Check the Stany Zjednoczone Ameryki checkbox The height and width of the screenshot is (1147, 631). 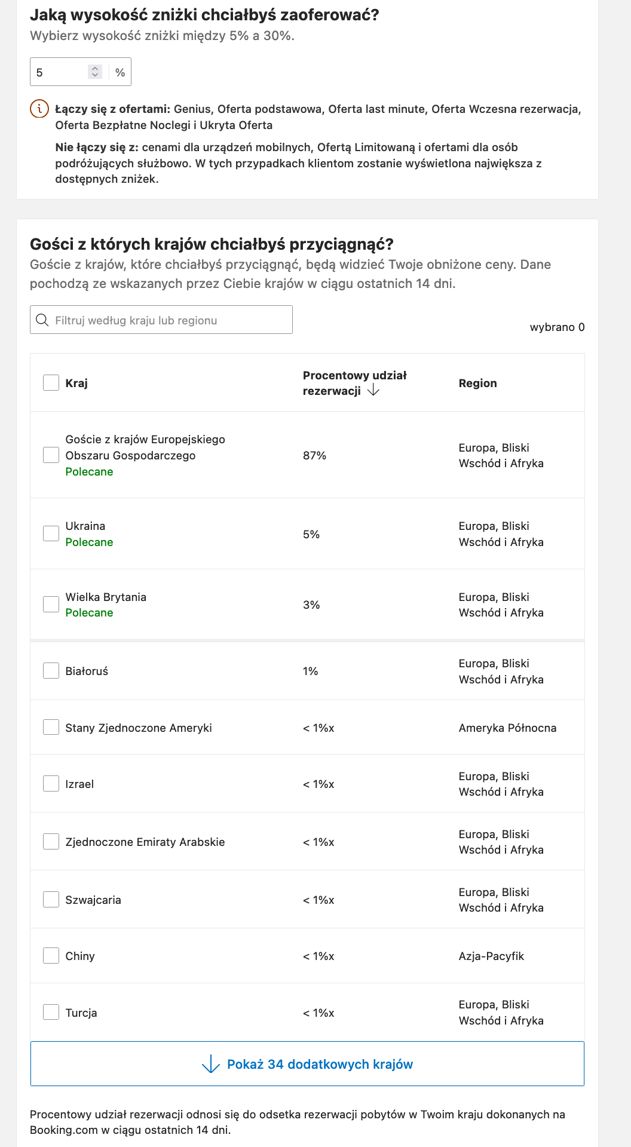pos(50,728)
